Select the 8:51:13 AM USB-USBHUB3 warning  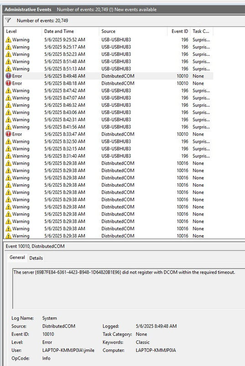[x=109, y=69]
